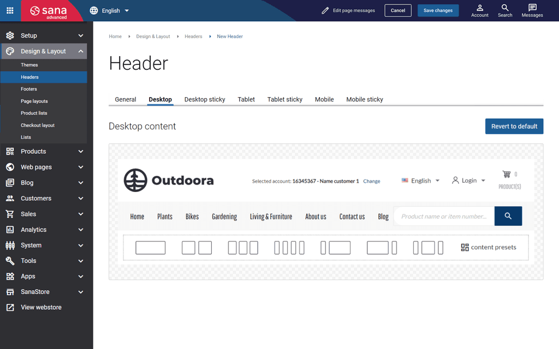Select wide-left narrow-right column layout
The height and width of the screenshot is (349, 559).
pos(382,248)
